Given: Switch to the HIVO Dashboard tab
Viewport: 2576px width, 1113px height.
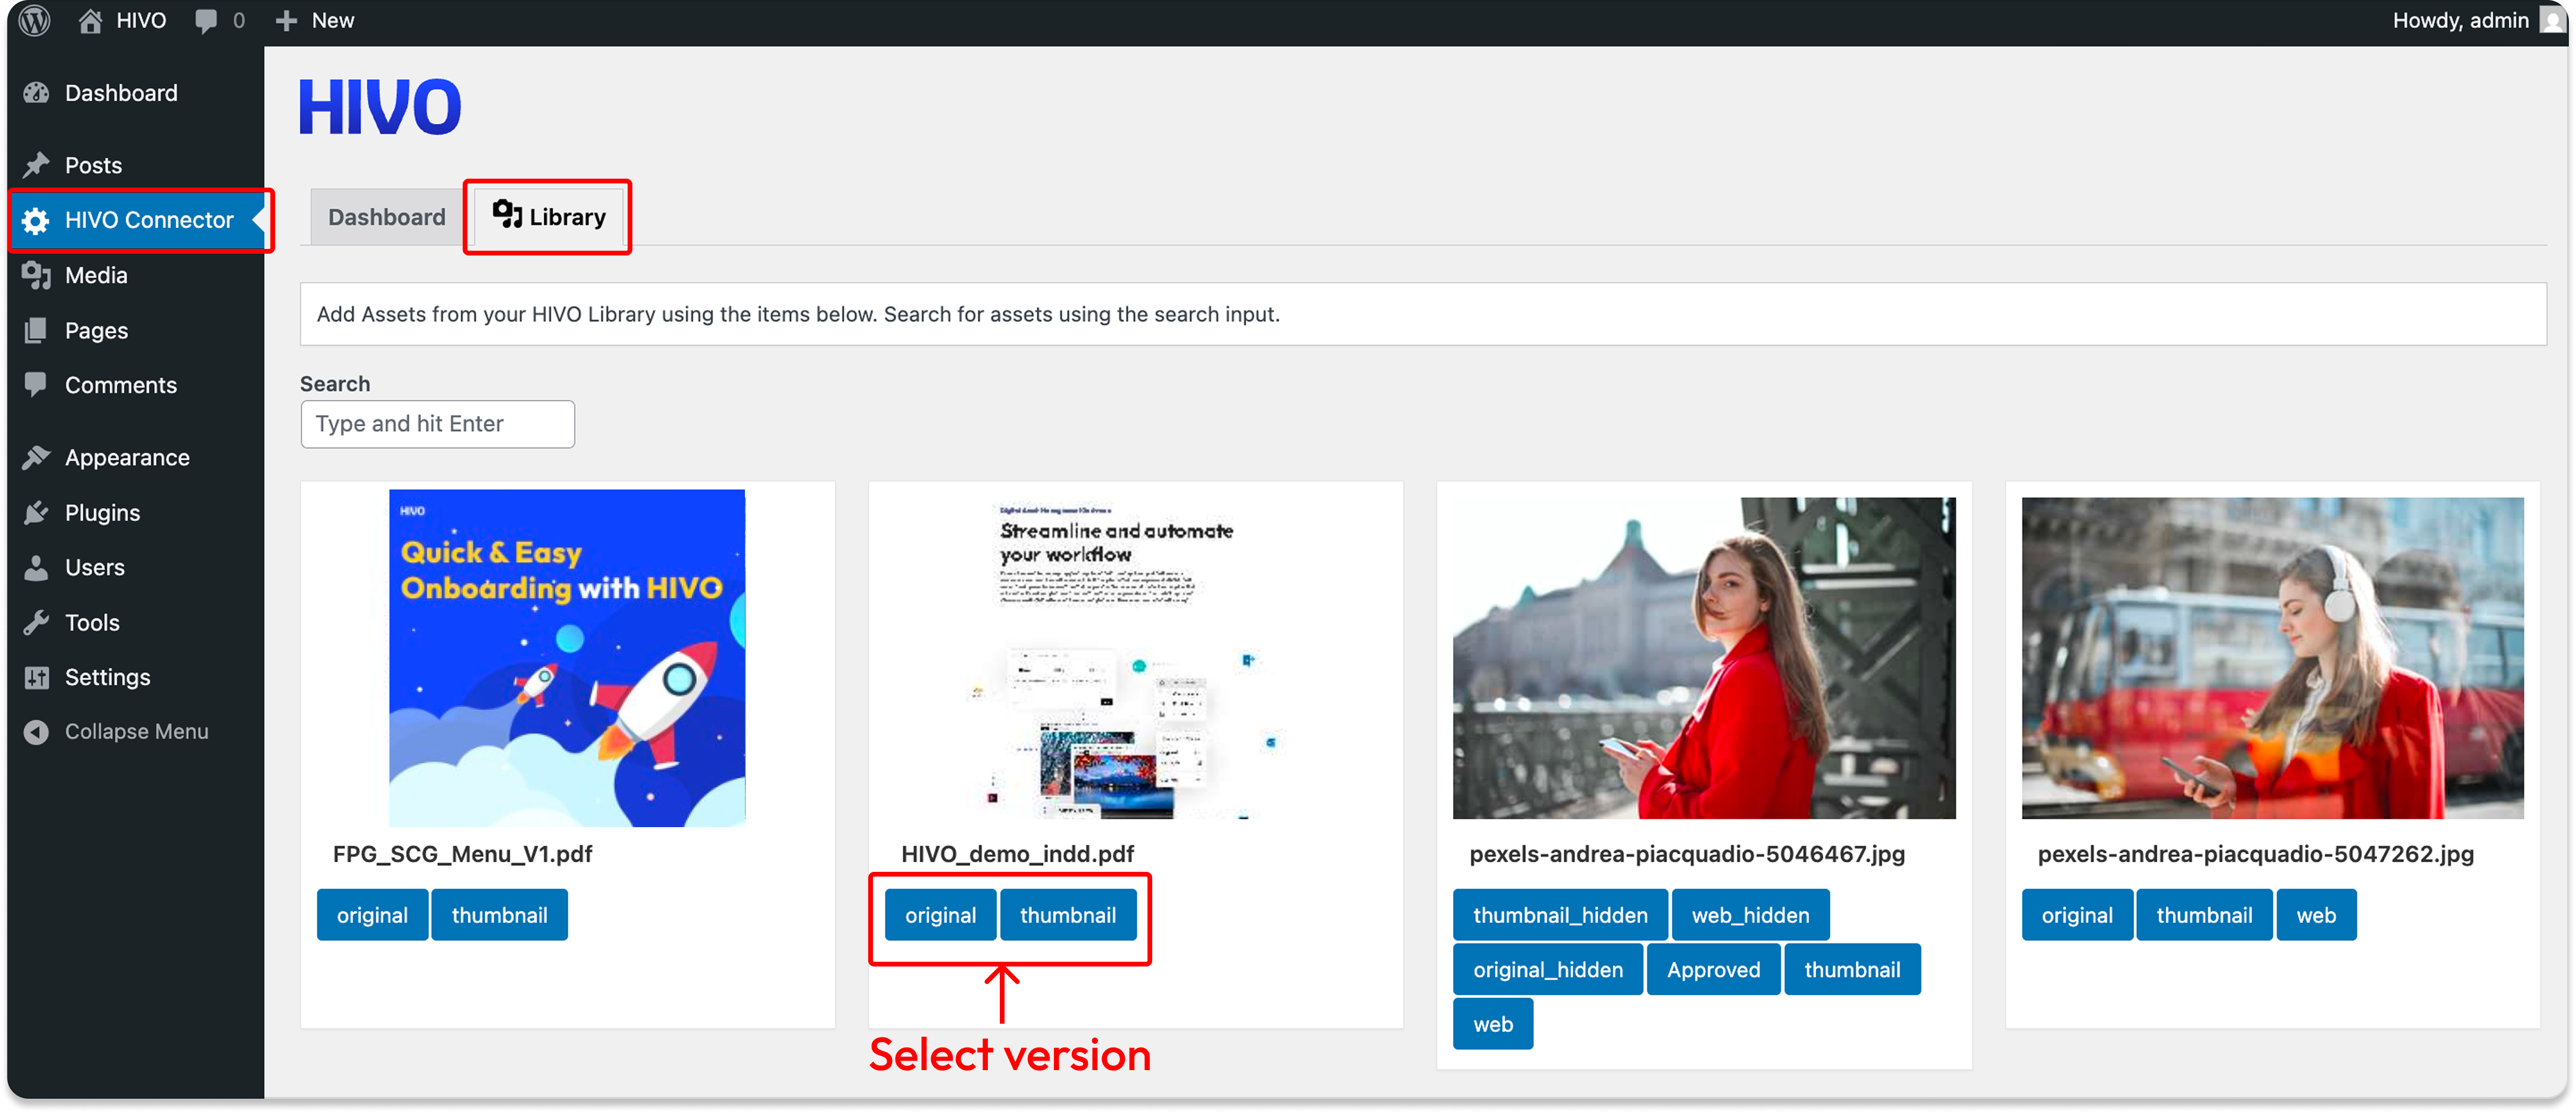Looking at the screenshot, I should point(386,217).
